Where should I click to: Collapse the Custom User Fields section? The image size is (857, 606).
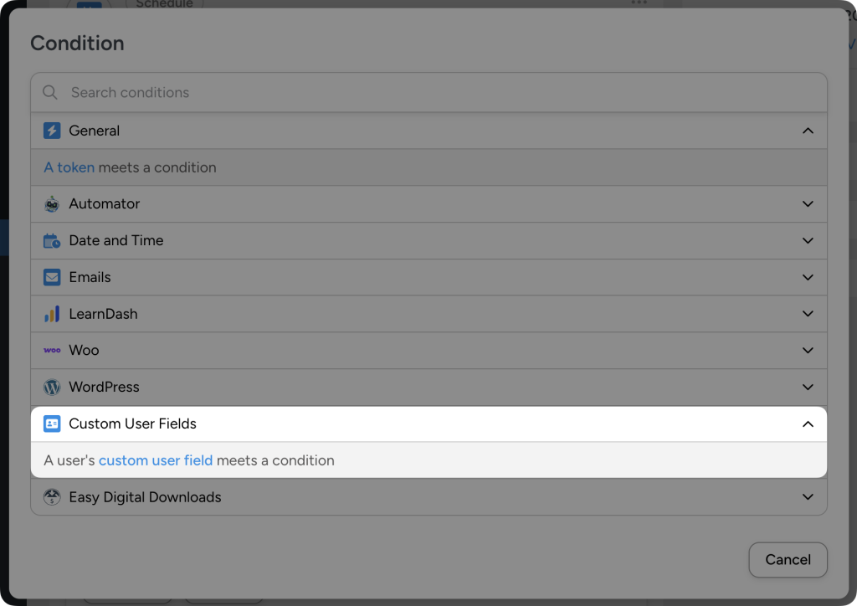[808, 424]
